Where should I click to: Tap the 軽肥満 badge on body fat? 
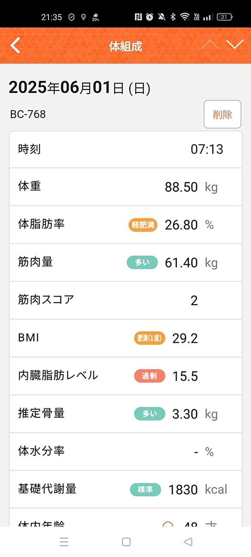143,225
